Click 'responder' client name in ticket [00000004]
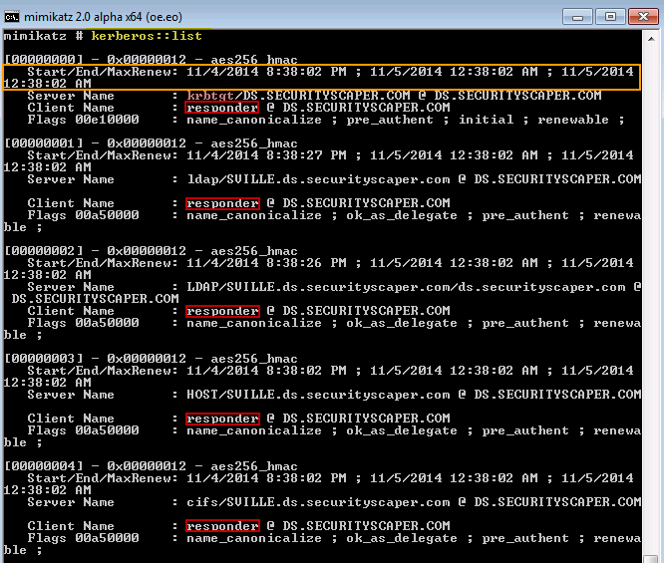This screenshot has width=664, height=563. [x=222, y=526]
